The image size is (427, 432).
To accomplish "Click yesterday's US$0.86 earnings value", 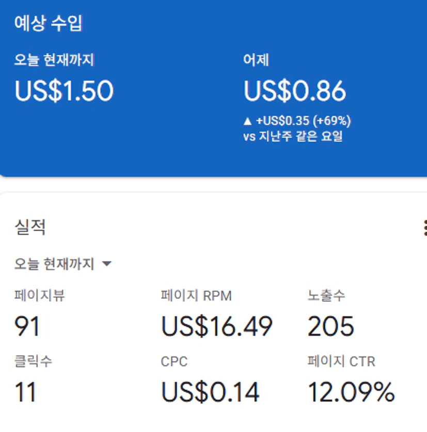I will click(295, 91).
